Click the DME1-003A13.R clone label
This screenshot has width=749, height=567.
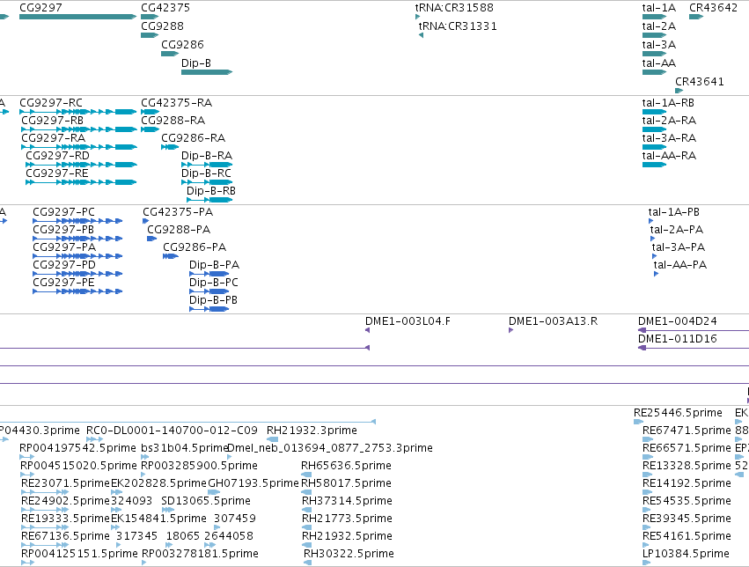tap(553, 321)
